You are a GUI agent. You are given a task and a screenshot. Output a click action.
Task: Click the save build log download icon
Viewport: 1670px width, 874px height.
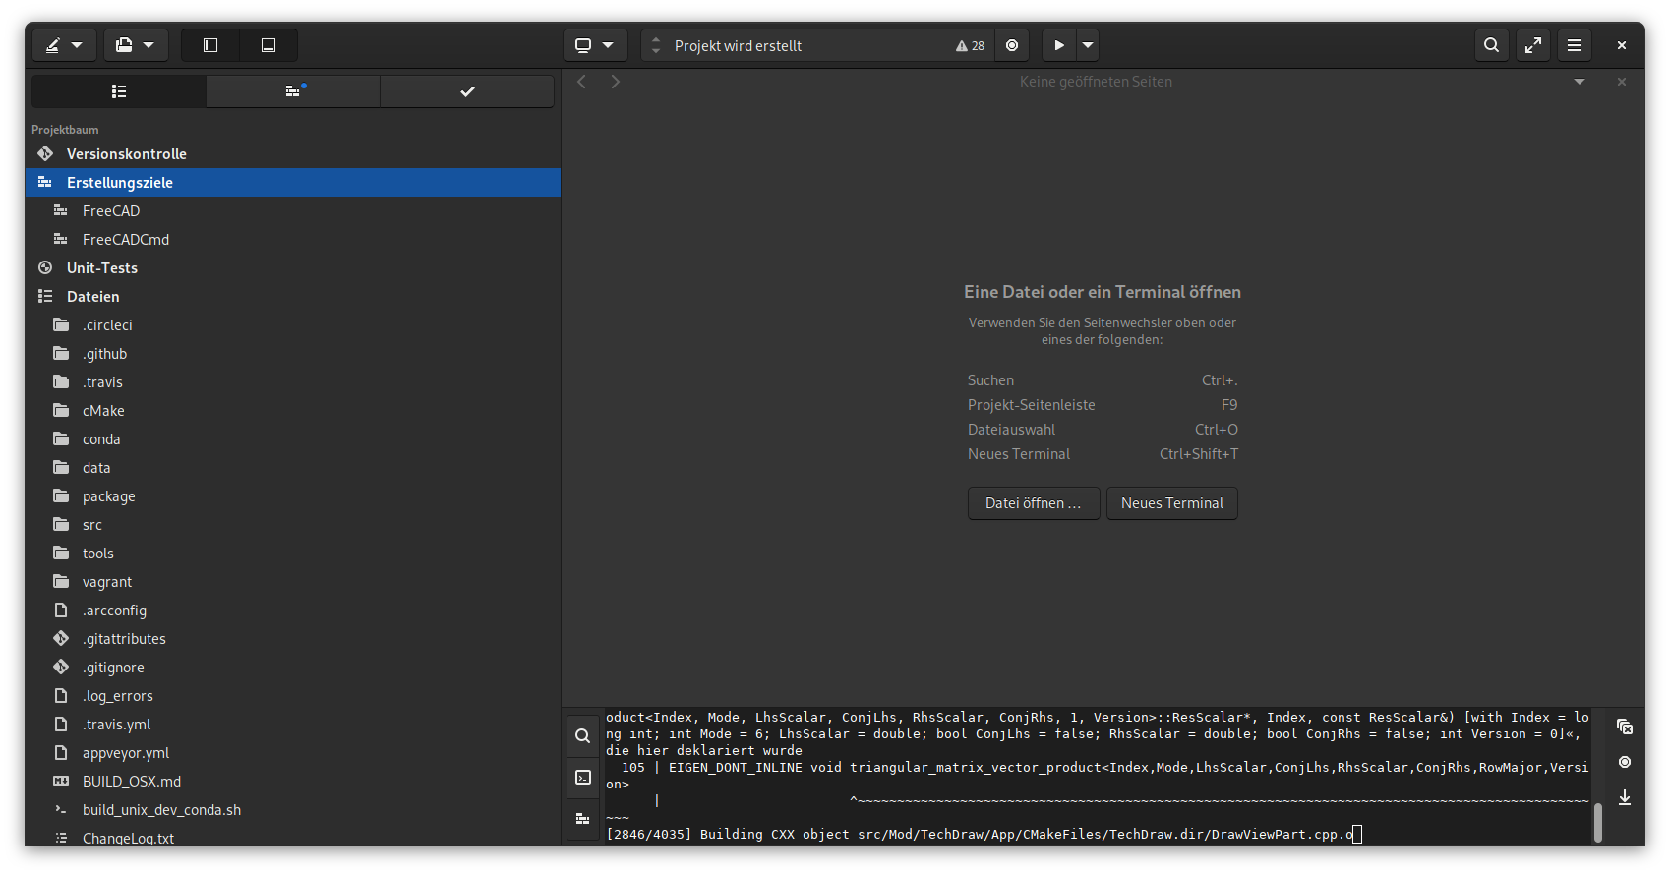1625,797
